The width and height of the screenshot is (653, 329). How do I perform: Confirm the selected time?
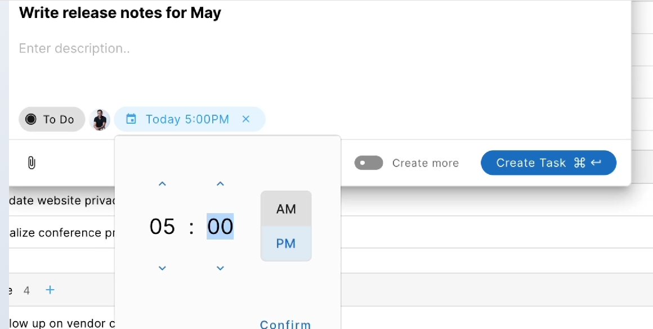(x=285, y=324)
